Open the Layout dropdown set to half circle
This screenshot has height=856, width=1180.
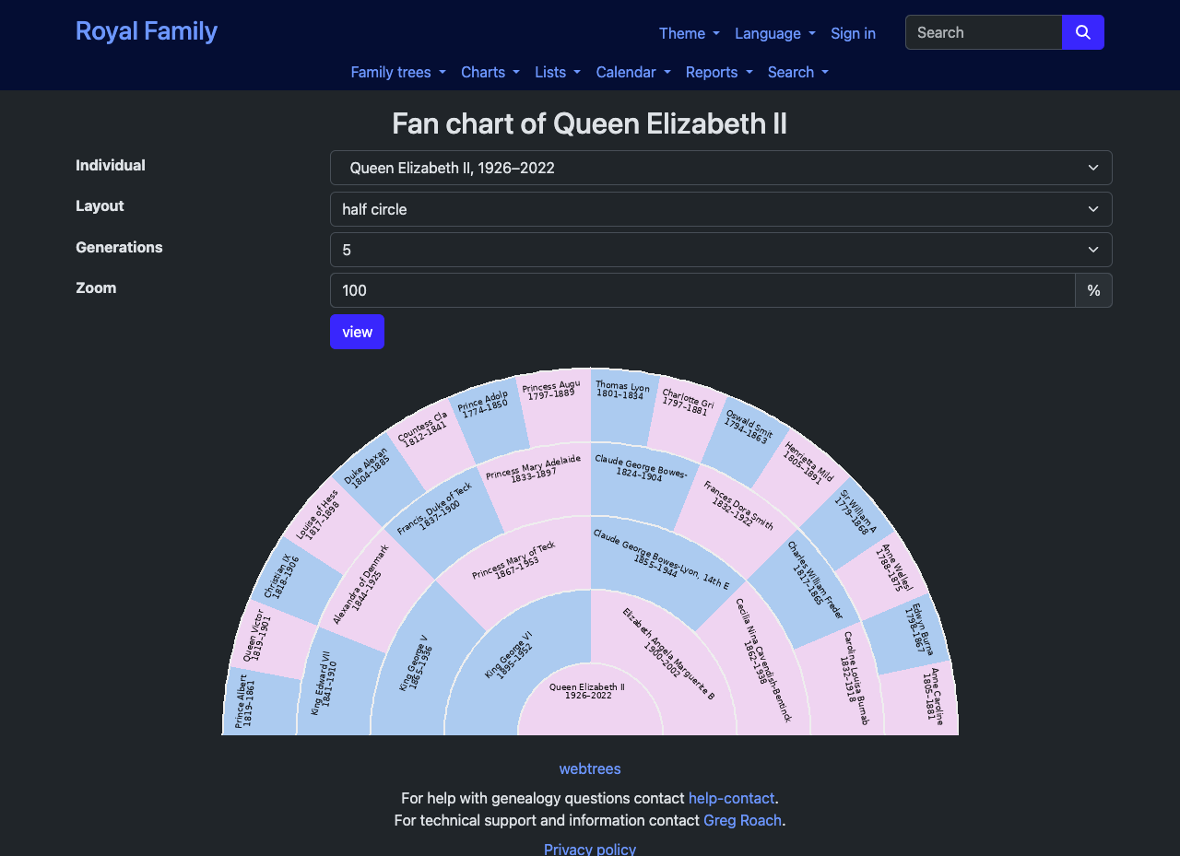coord(721,209)
